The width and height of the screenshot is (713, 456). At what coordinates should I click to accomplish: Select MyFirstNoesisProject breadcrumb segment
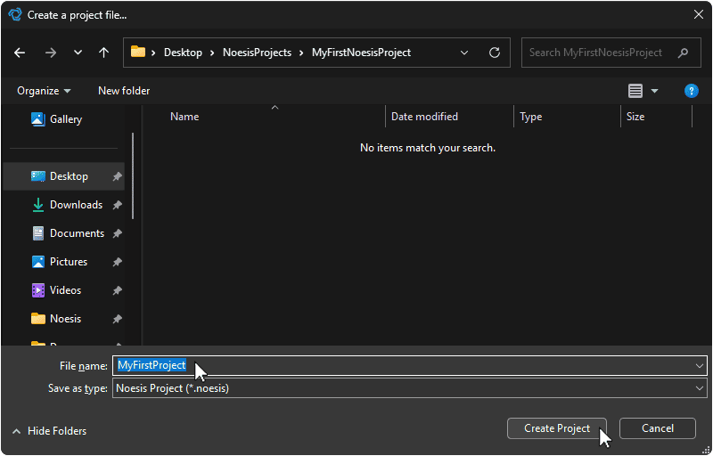point(361,53)
